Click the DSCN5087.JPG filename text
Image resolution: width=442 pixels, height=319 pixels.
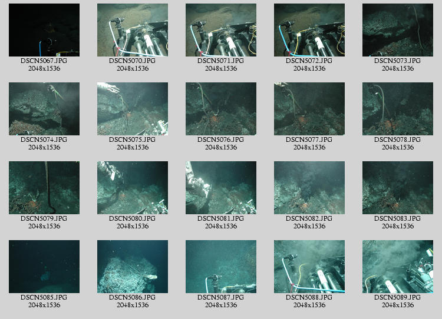(221, 297)
